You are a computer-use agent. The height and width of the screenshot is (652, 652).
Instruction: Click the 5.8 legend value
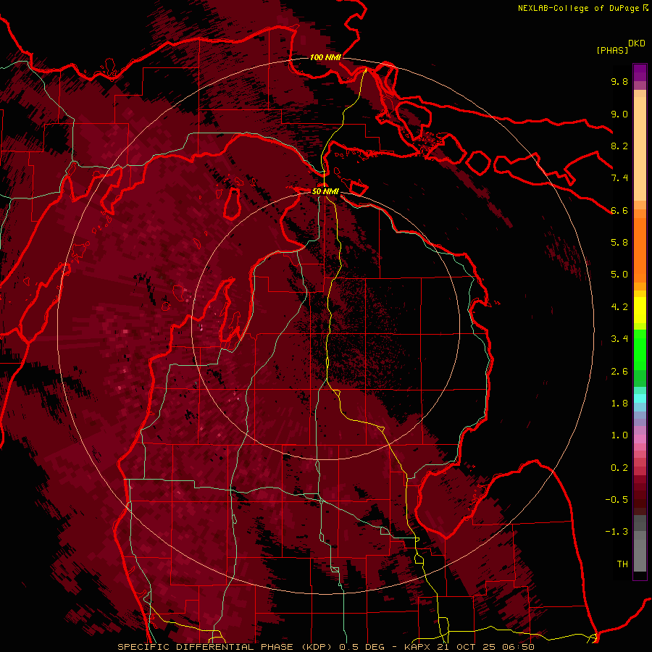619,243
